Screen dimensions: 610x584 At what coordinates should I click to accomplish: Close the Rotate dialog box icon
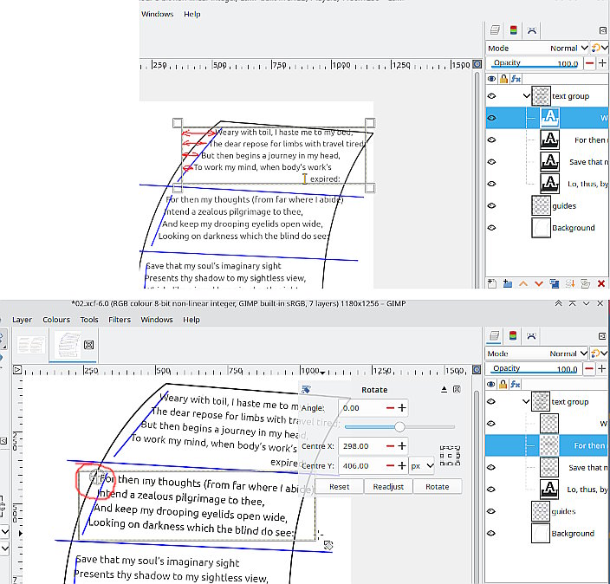click(457, 389)
